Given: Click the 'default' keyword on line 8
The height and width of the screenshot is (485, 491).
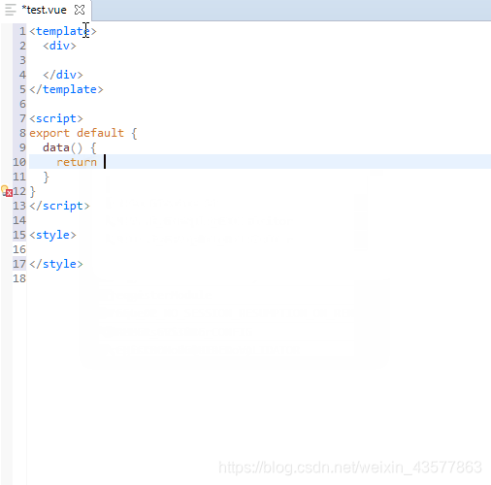Looking at the screenshot, I should 100,133.
